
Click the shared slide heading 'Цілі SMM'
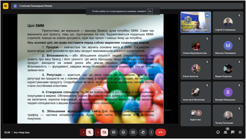pos(36,26)
